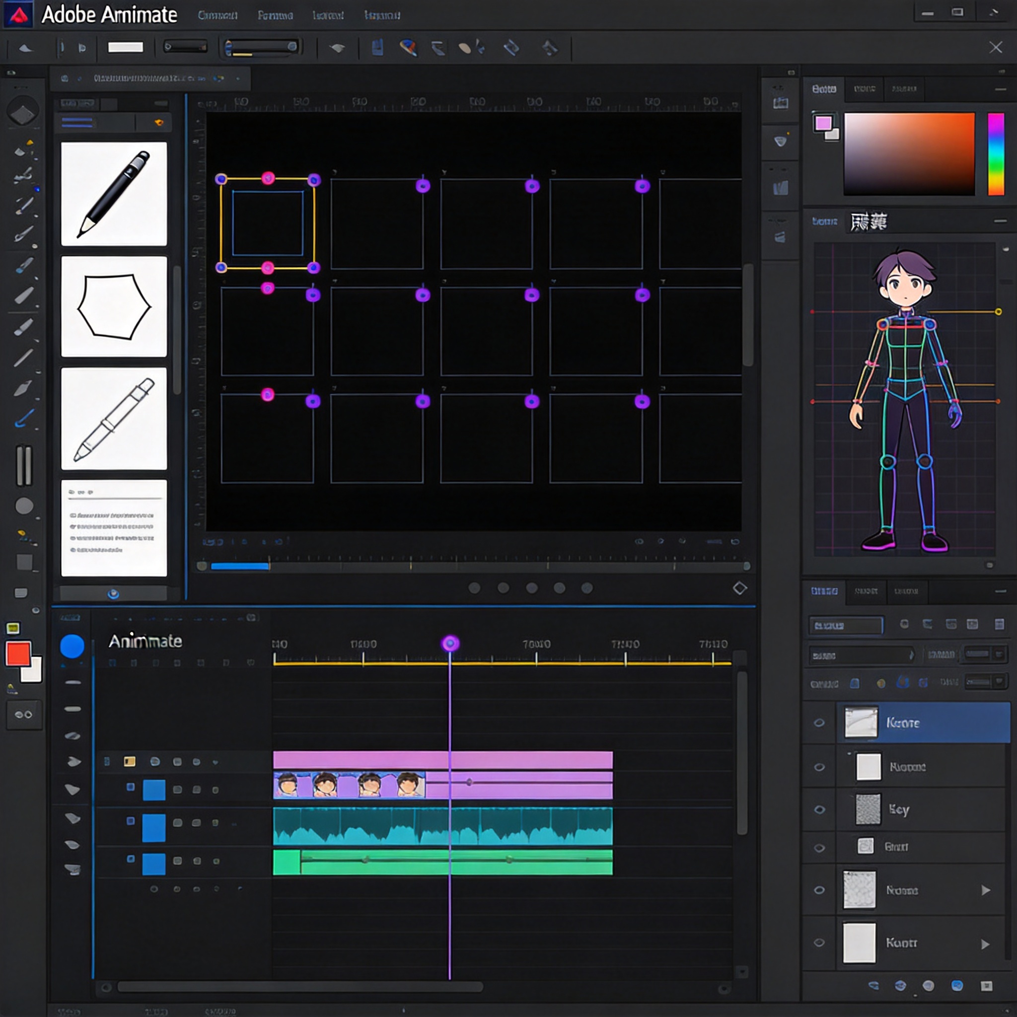Select the diagonal line tool in left toolbar
1017x1017 pixels.
[24, 358]
